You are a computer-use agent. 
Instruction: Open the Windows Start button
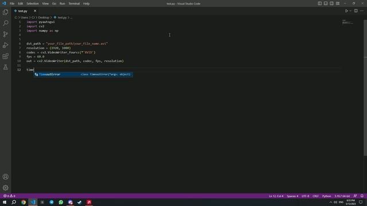pos(5,202)
